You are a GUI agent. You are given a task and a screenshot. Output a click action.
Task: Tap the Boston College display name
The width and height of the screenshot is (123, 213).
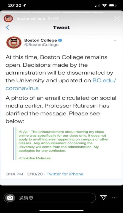pos(41,40)
